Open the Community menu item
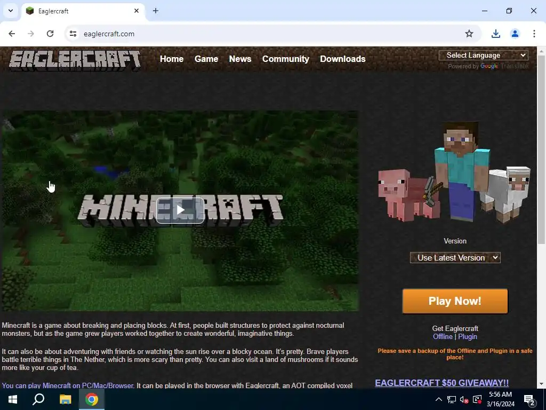 point(286,59)
